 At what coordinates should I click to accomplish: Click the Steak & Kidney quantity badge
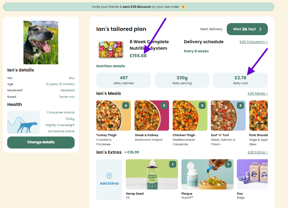[164, 106]
